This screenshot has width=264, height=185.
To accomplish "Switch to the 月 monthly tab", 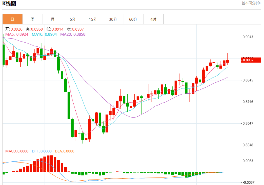I will pyautogui.click(x=53, y=19).
